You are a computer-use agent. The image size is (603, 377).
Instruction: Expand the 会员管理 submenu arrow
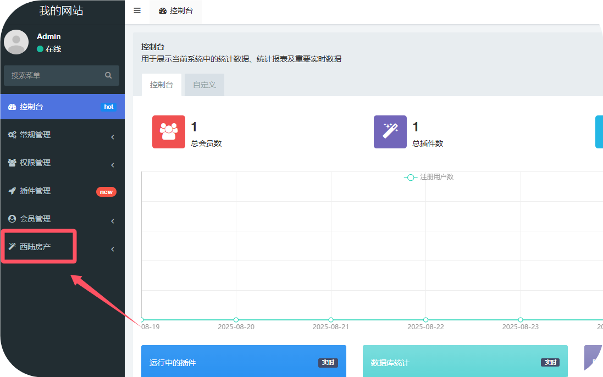[x=112, y=221]
